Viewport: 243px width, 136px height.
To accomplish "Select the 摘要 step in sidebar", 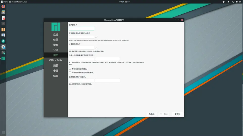I will [x=56, y=65].
